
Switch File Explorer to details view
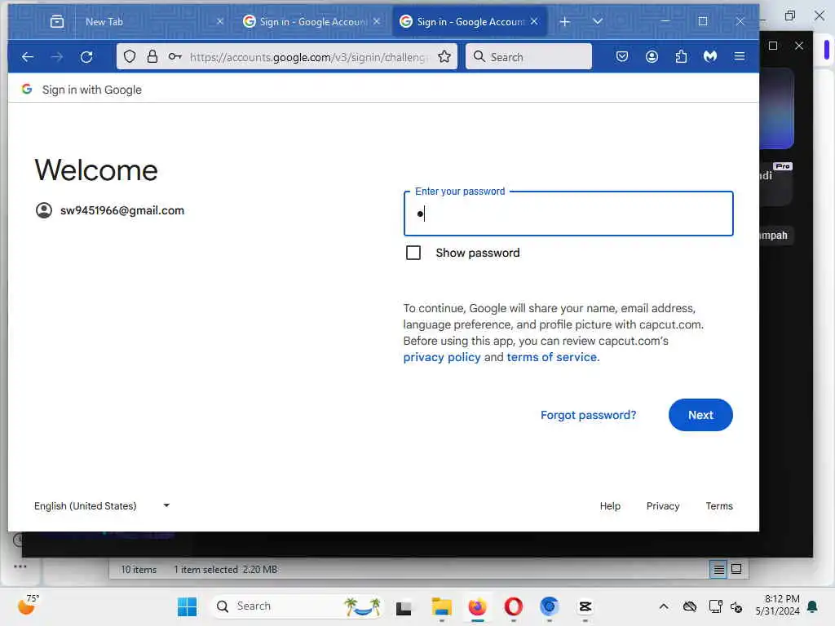click(719, 570)
